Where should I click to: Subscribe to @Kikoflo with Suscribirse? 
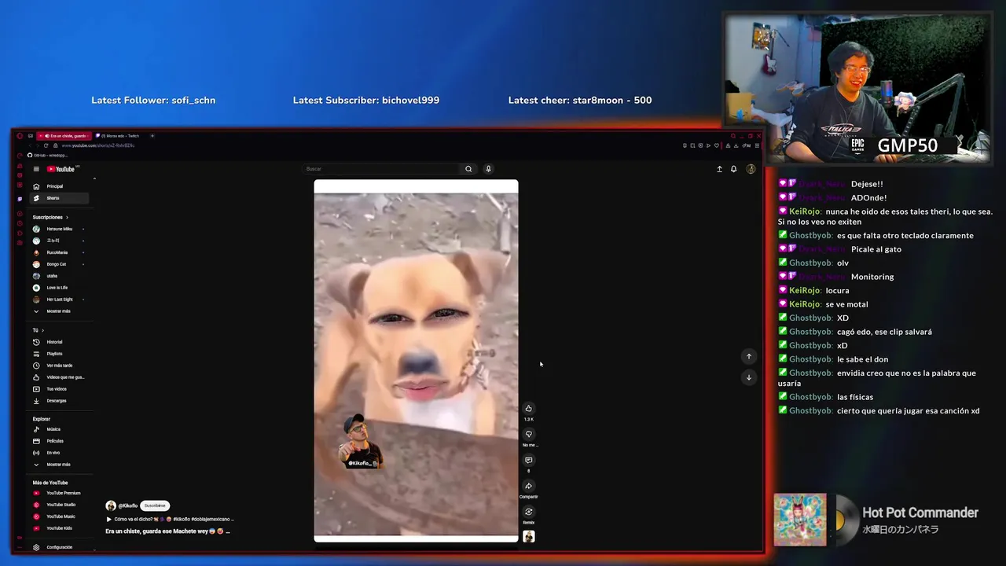(x=155, y=505)
